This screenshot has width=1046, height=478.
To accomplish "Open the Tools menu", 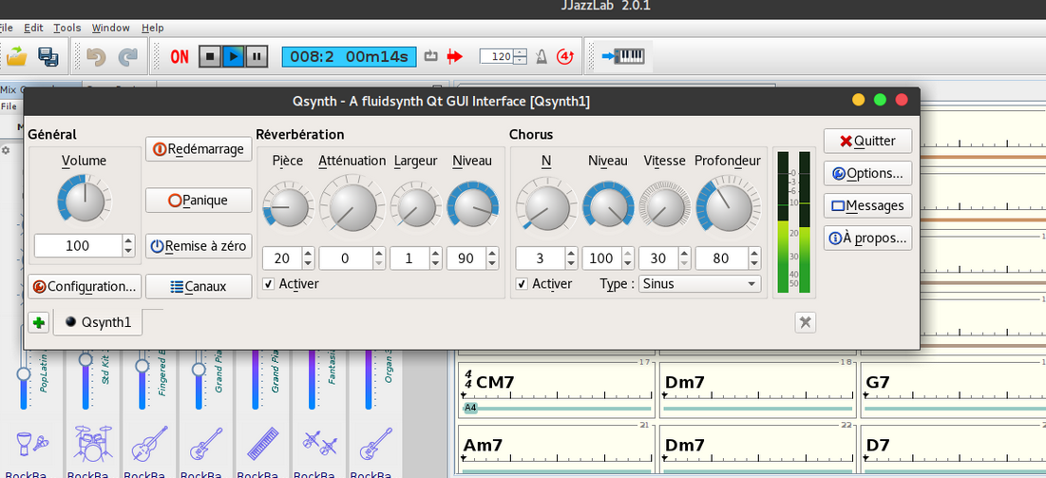I will [x=67, y=29].
